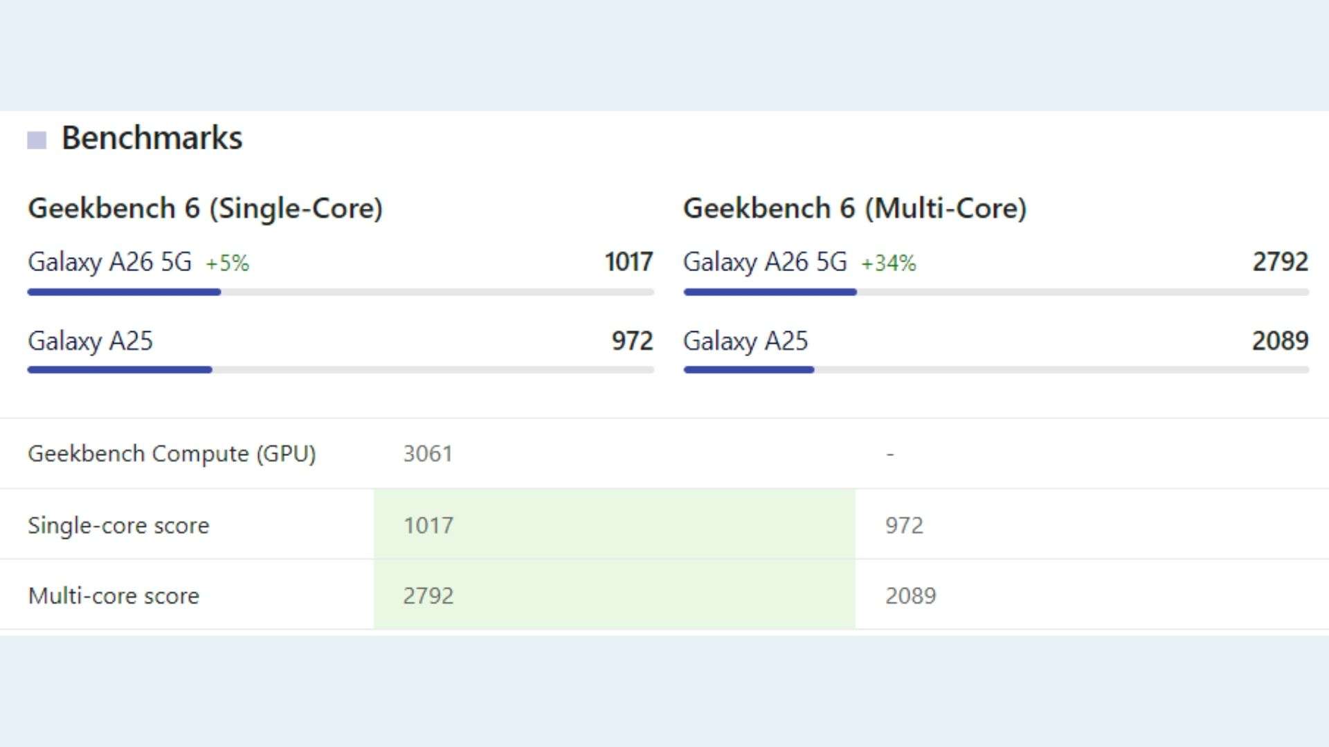Click the lavender square icon beside Benchmarks
The height and width of the screenshot is (747, 1329).
[37, 140]
